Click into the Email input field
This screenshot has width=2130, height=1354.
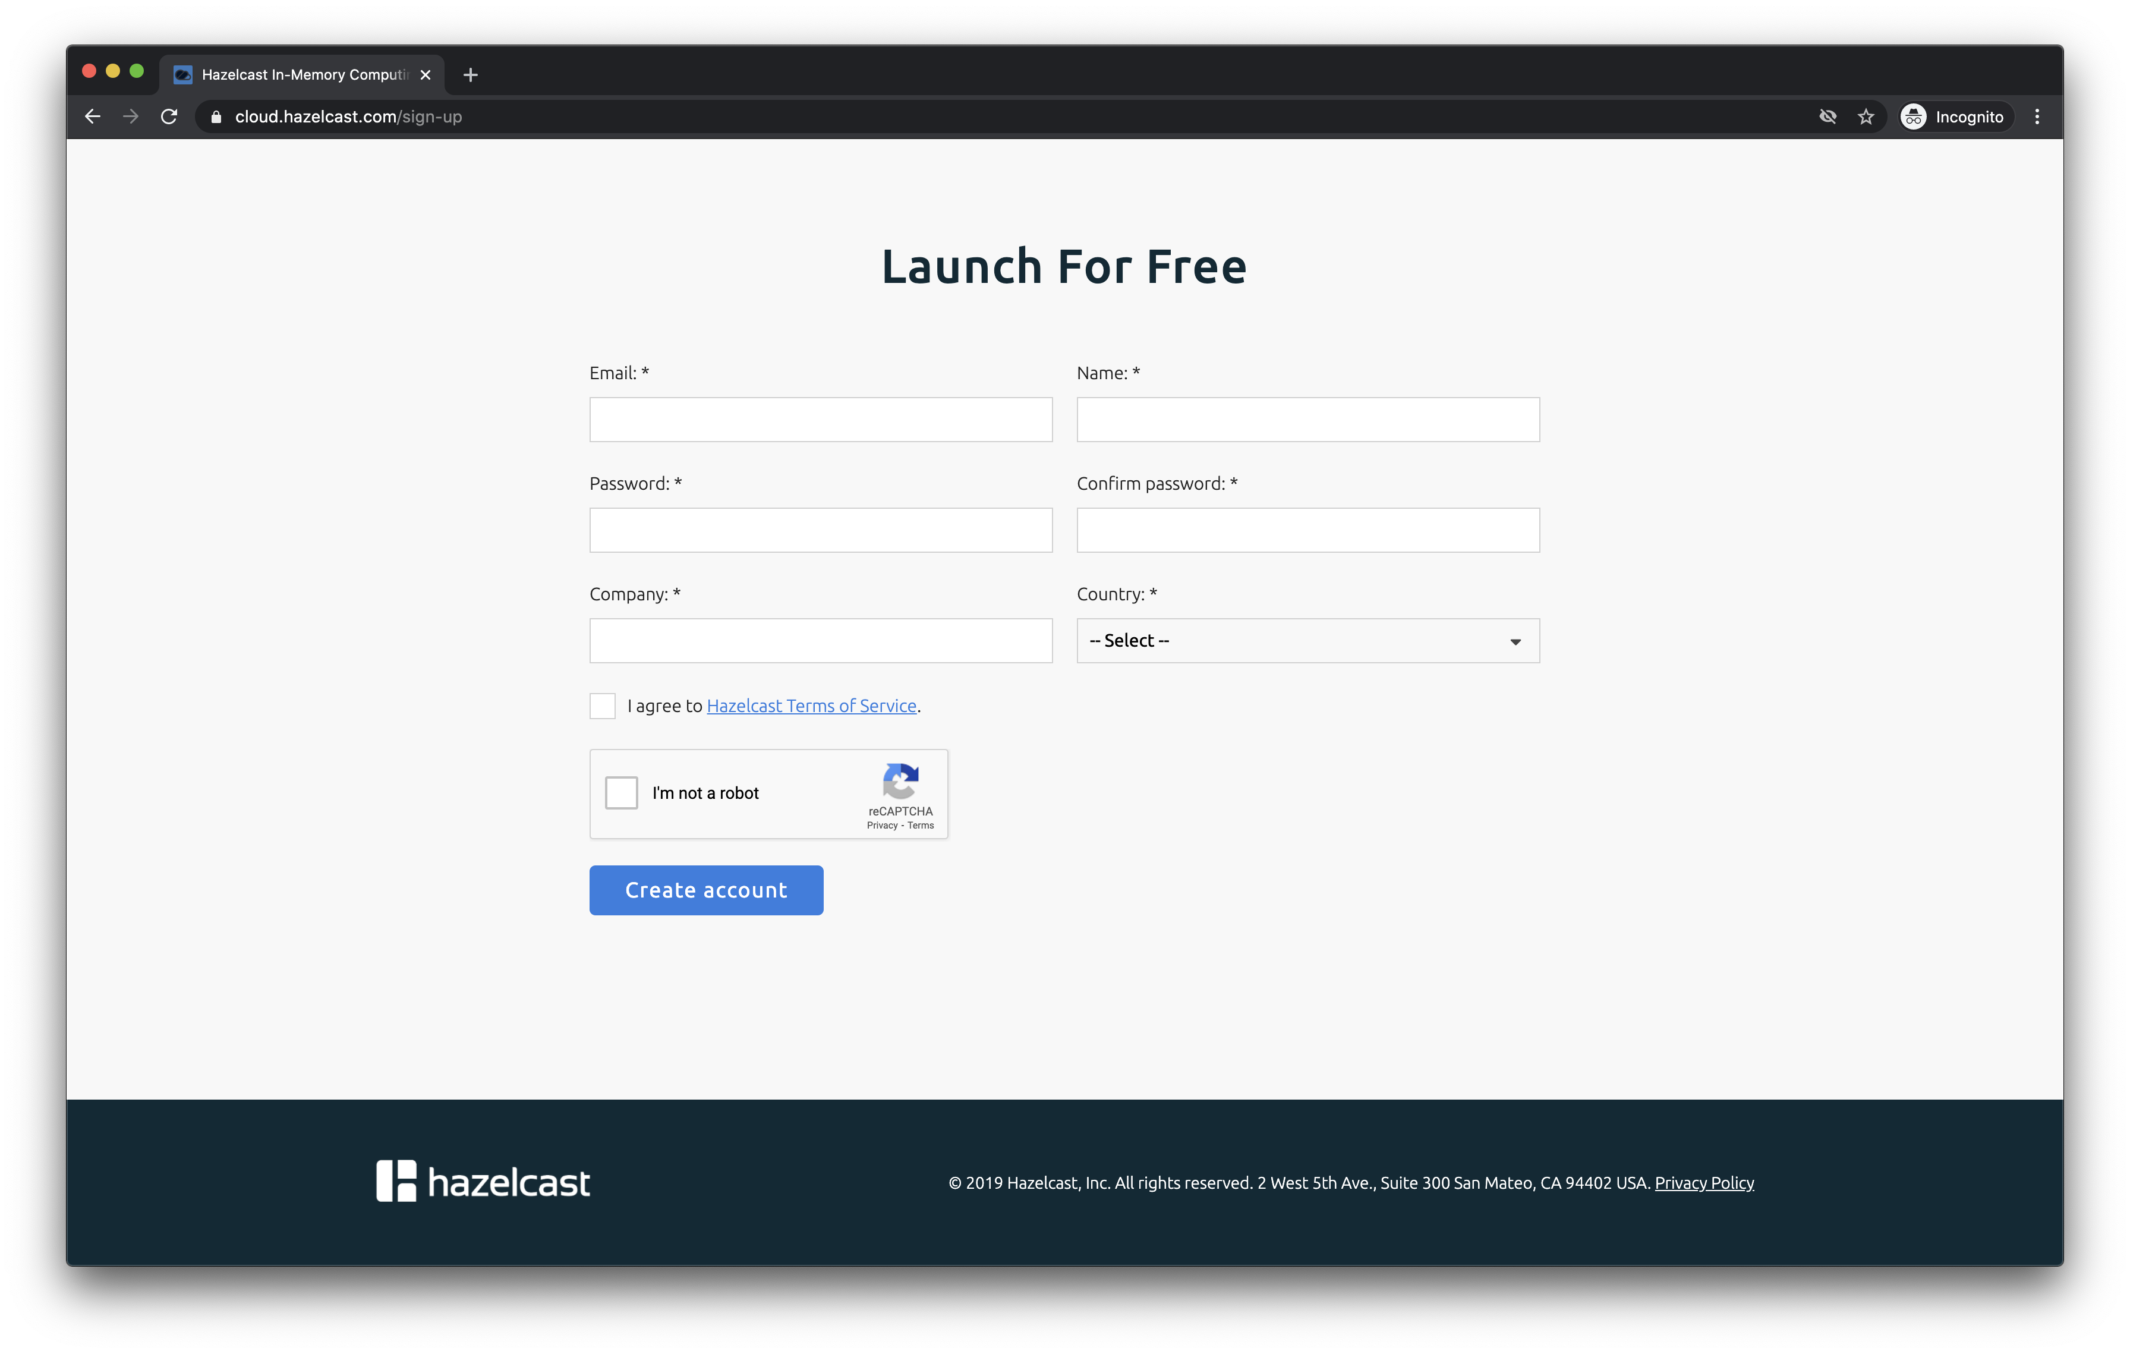821,419
